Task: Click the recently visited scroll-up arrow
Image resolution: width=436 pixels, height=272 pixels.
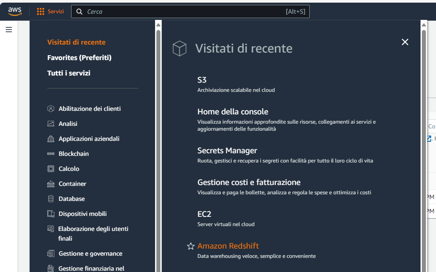Action: 424,25
